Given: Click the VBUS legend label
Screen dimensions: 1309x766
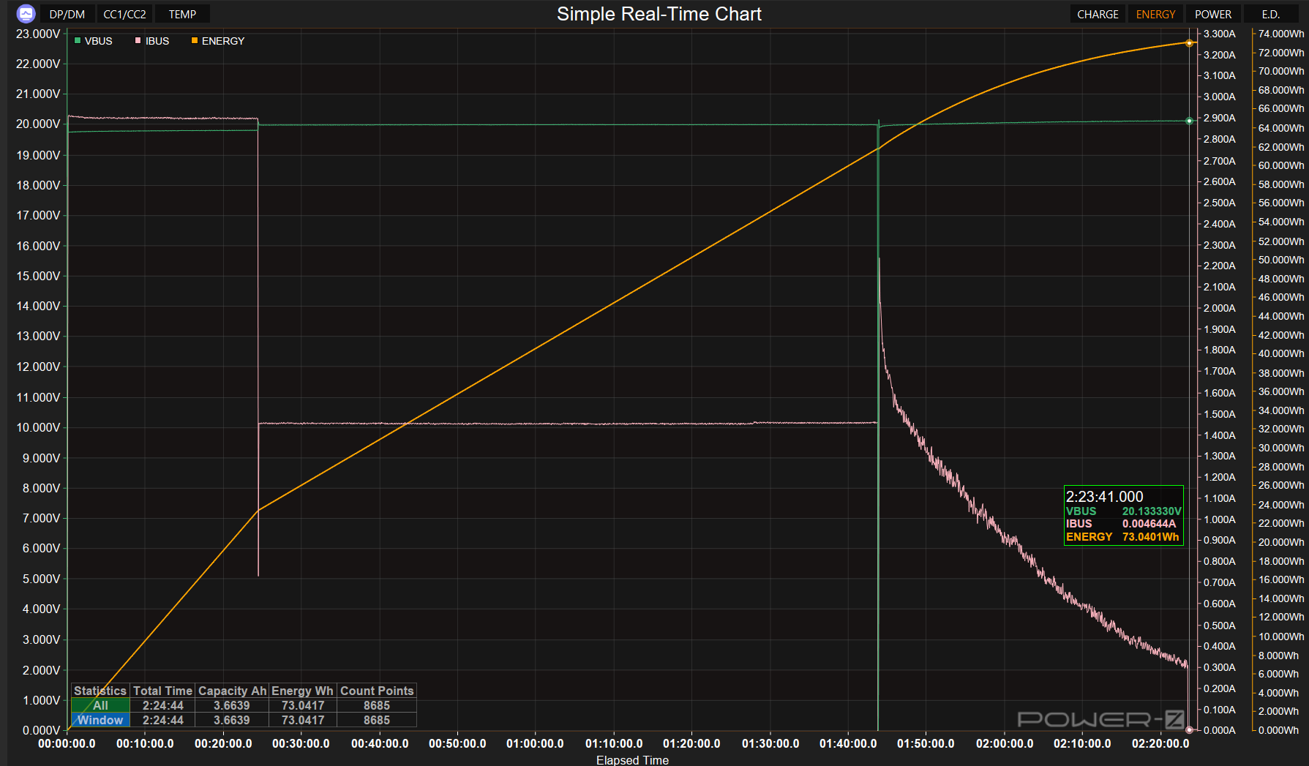Looking at the screenshot, I should point(99,41).
